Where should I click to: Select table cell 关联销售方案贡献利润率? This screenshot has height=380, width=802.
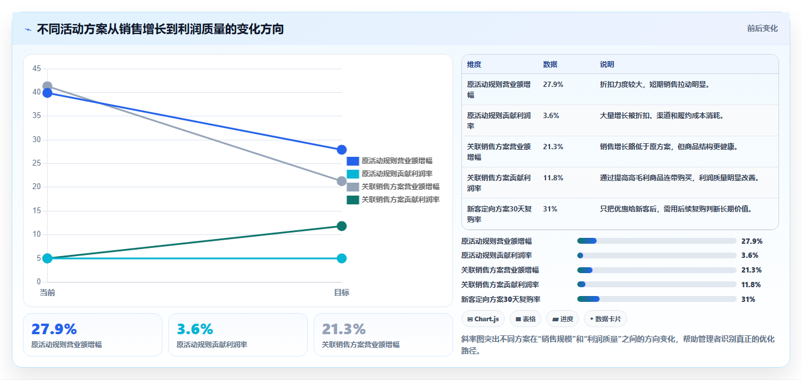pos(499,183)
